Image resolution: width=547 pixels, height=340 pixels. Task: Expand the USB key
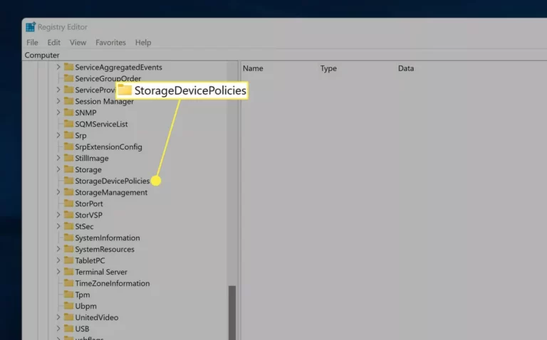58,329
